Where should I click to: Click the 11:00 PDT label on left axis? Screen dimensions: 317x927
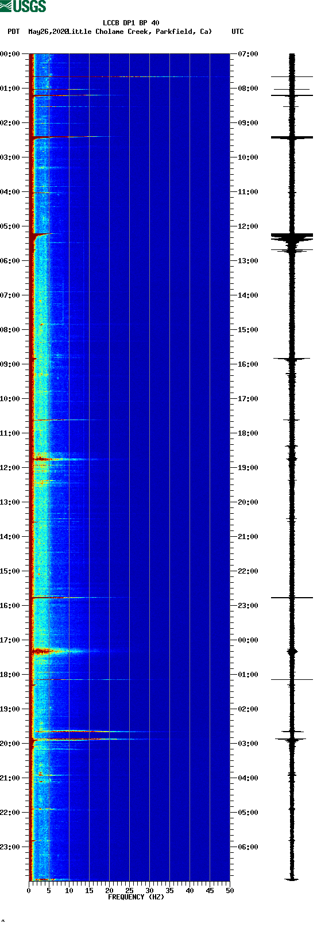click(10, 433)
